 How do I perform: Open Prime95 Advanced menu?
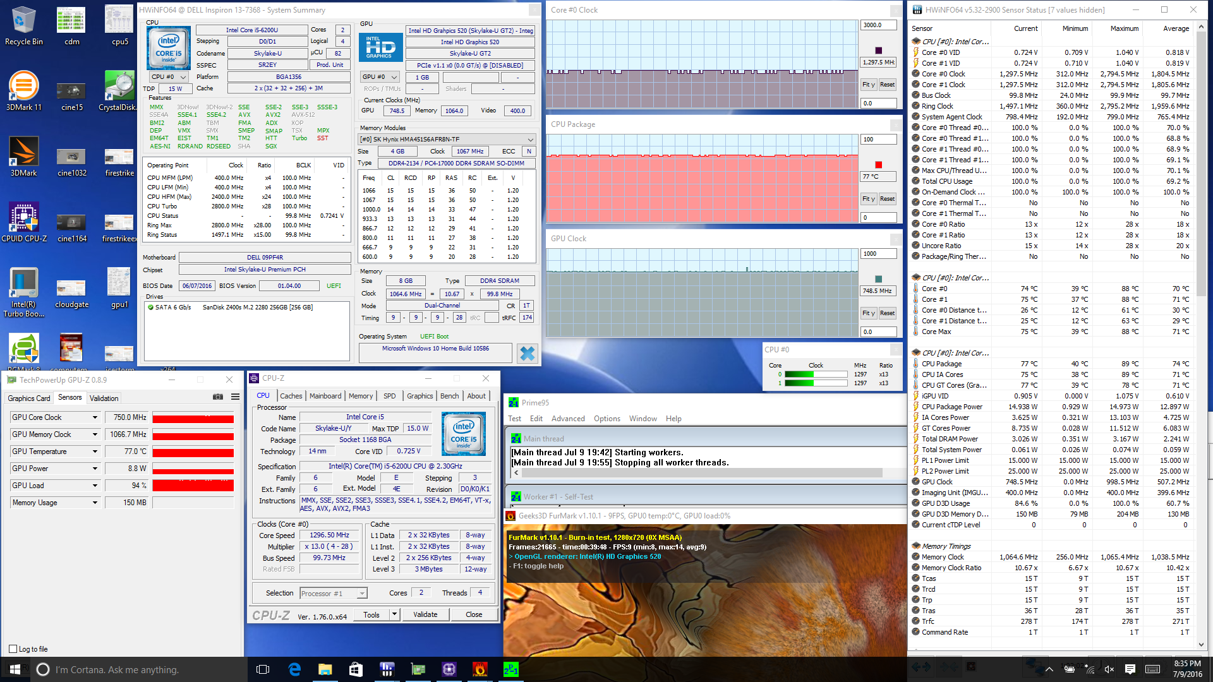coord(568,419)
